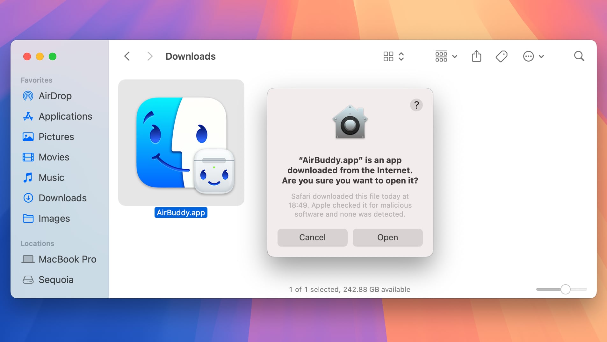Image resolution: width=607 pixels, height=342 pixels.
Task: Click the help question mark button
Action: (416, 105)
